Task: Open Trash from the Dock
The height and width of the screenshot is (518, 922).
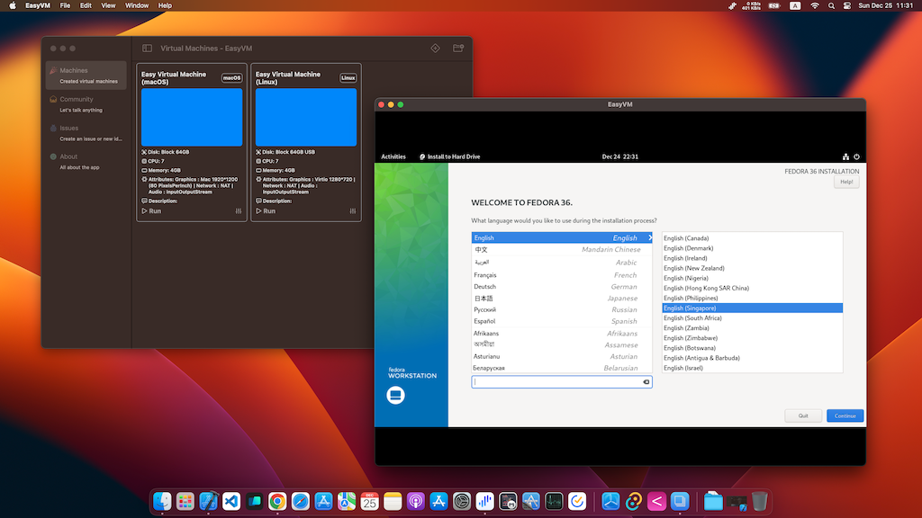Action: (x=759, y=502)
